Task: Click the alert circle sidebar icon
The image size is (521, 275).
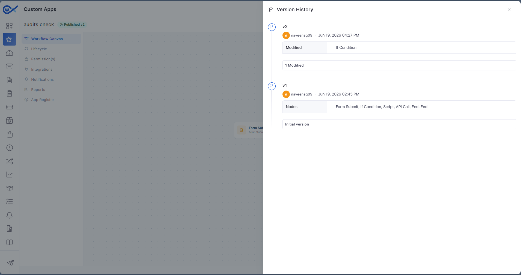Action: [10, 148]
